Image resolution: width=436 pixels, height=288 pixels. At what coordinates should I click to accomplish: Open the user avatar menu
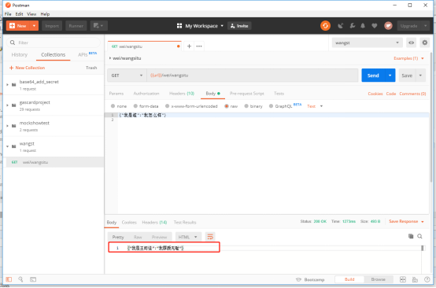click(388, 26)
